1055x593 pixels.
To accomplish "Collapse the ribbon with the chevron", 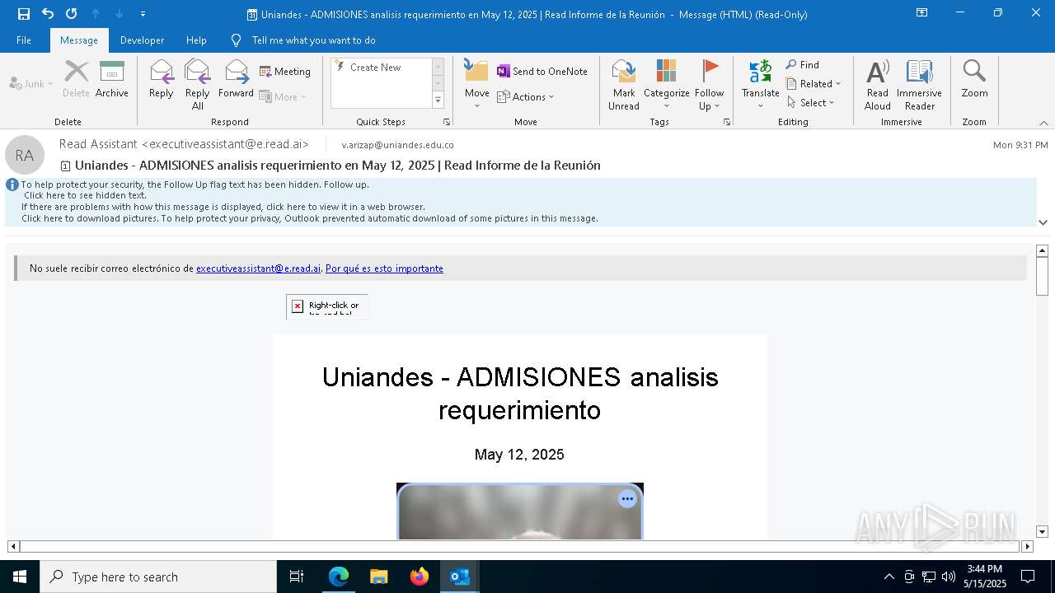I will click(1043, 123).
